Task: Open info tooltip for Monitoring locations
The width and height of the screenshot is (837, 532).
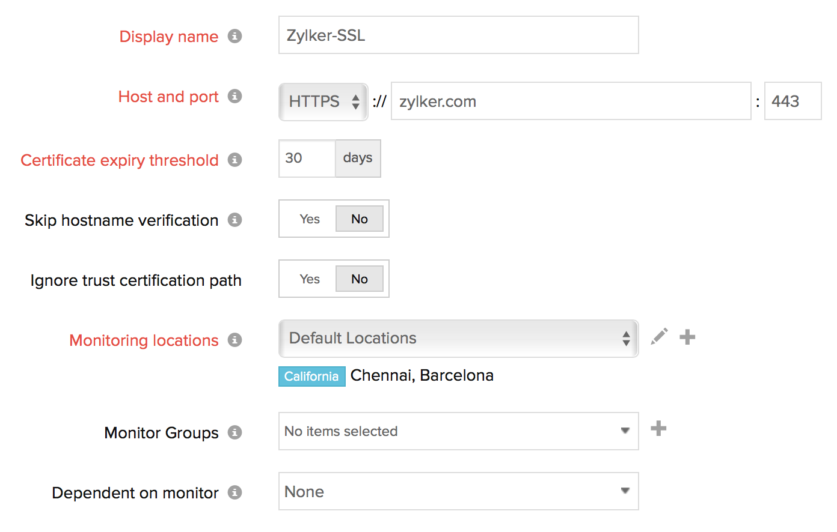Action: click(x=235, y=340)
